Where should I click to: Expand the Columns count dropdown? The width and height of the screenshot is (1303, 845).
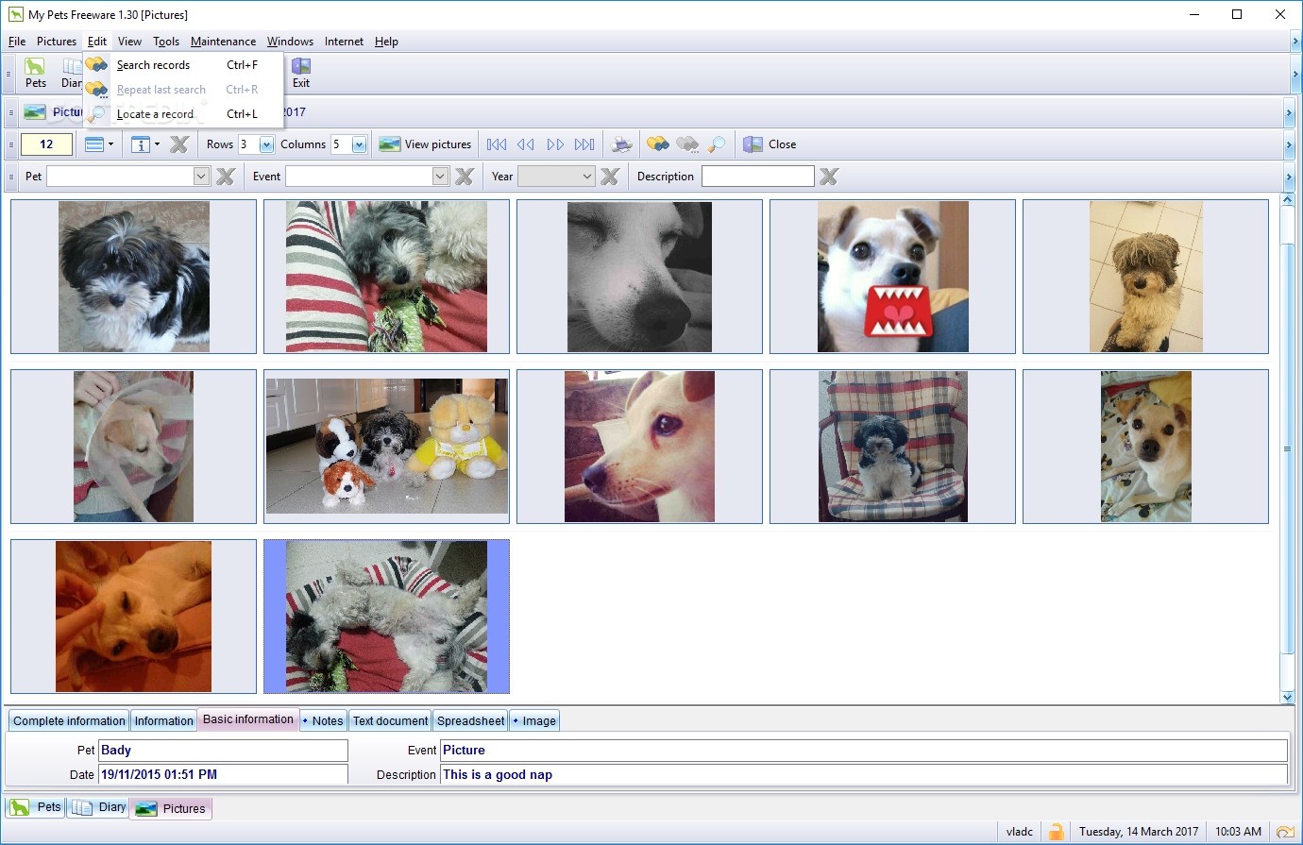[359, 144]
